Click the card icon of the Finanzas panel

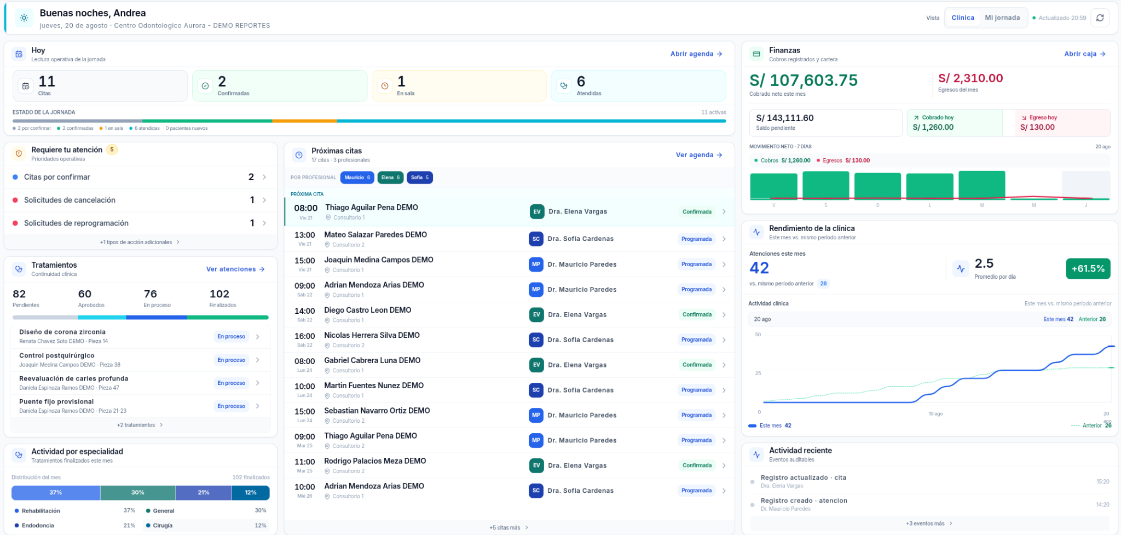tap(756, 54)
